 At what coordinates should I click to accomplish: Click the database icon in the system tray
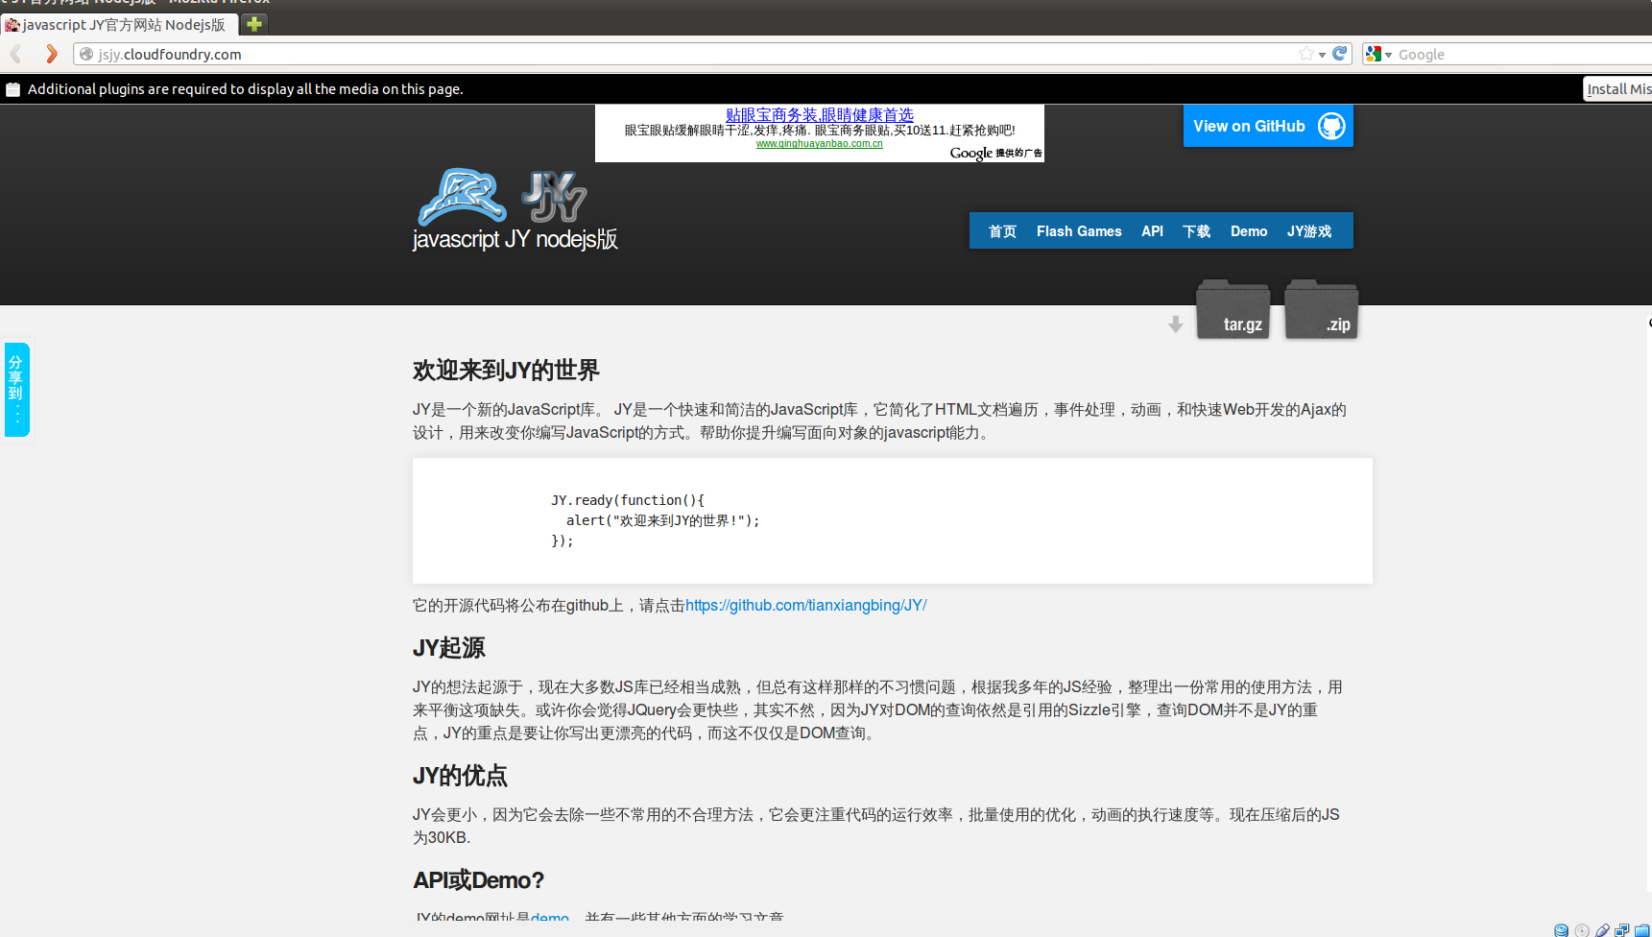(1561, 929)
